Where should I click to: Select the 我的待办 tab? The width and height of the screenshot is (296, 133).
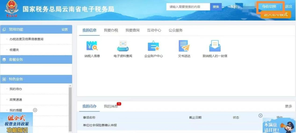pyautogui.click(x=89, y=106)
